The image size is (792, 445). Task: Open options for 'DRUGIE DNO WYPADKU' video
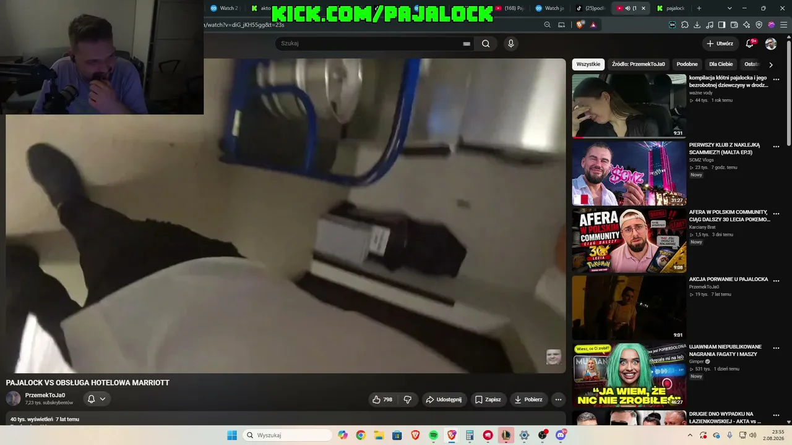pyautogui.click(x=776, y=415)
